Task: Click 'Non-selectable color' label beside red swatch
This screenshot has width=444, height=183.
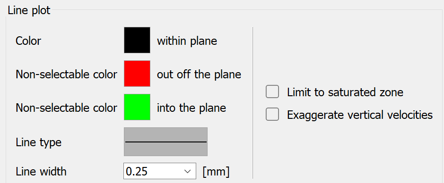Action: (66, 75)
